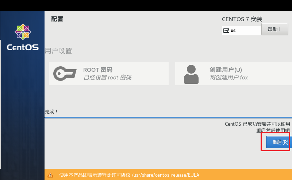Click the 已经设置 root 密码 status text
Image resolution: width=292 pixels, height=180 pixels.
click(107, 77)
